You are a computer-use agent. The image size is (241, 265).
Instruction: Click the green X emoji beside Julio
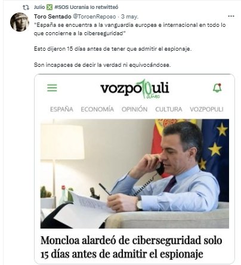coord(50,7)
